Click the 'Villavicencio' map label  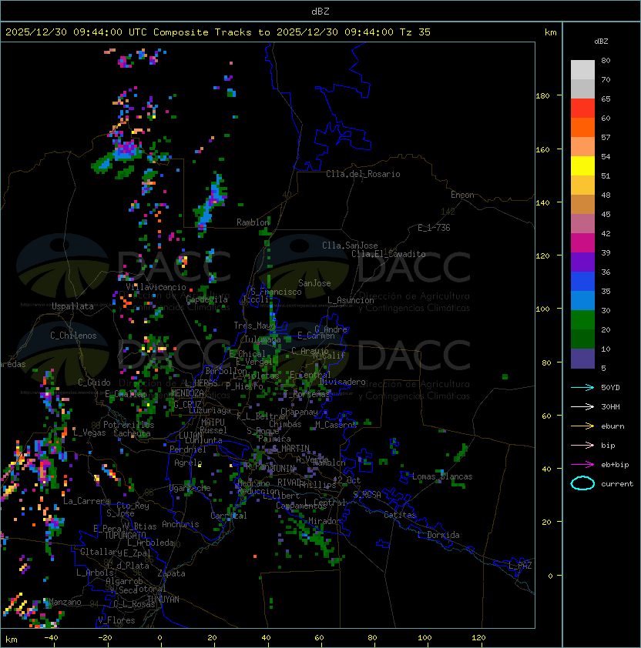click(x=156, y=287)
